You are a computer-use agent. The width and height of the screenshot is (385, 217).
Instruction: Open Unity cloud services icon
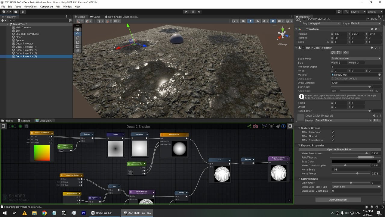point(16,12)
